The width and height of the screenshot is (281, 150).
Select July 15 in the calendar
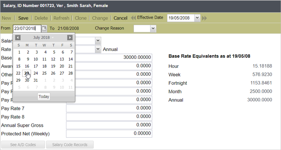[18, 66]
